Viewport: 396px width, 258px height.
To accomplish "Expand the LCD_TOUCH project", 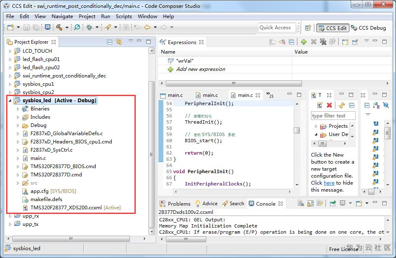I will click(10, 51).
